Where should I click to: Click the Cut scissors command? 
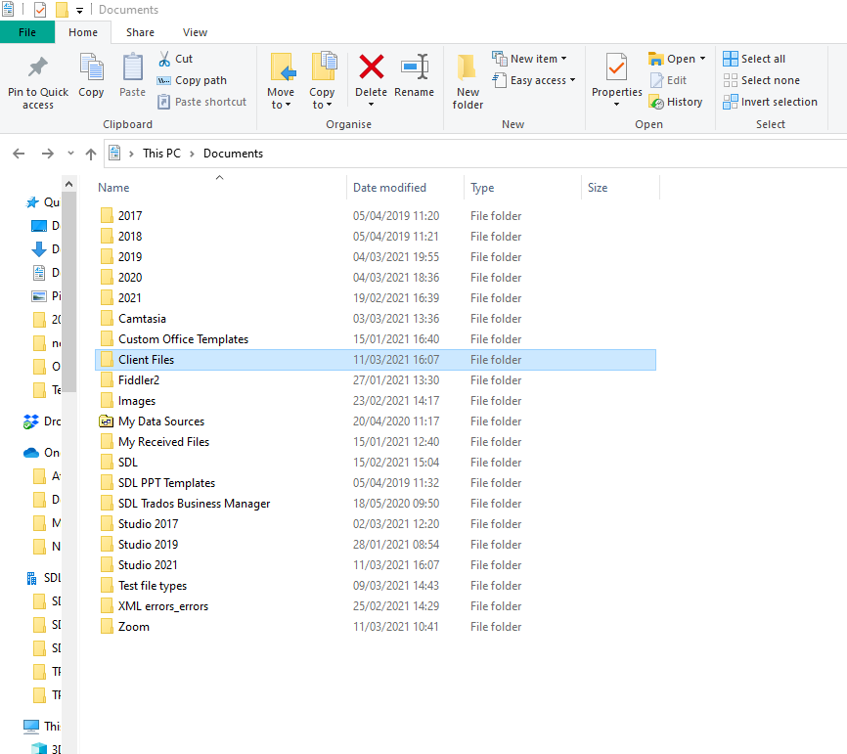click(176, 59)
